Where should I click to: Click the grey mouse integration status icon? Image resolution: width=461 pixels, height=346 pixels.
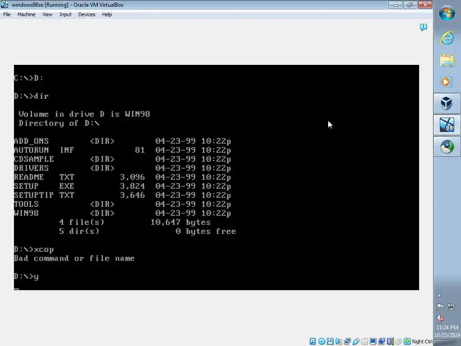click(399, 341)
